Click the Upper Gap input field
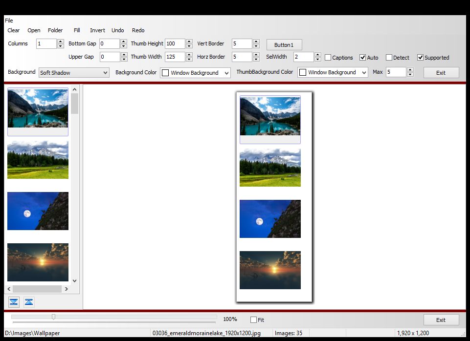Viewport: 470px width, 341px height. tap(110, 57)
